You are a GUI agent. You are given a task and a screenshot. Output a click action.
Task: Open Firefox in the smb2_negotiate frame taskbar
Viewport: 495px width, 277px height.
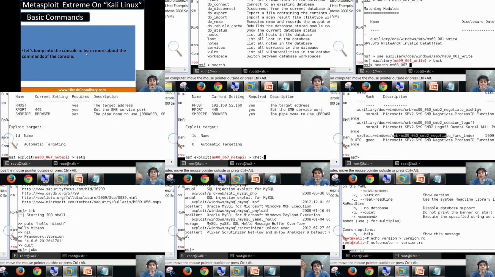click(353, 179)
